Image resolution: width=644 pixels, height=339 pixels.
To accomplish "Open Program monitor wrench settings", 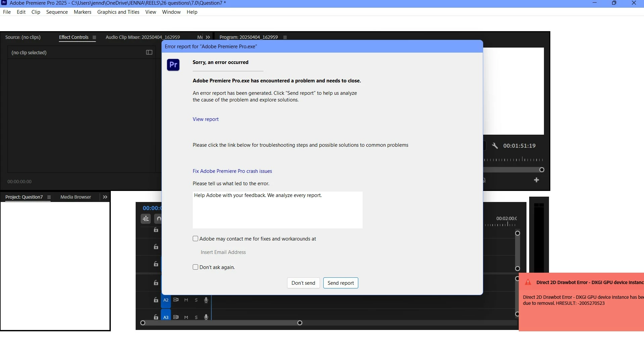I will pyautogui.click(x=495, y=146).
